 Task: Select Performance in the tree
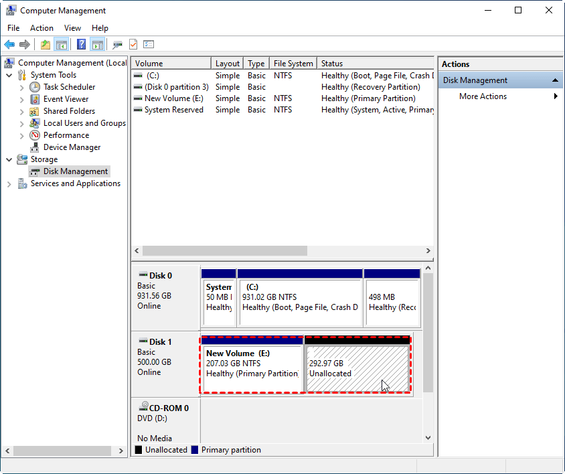(66, 135)
